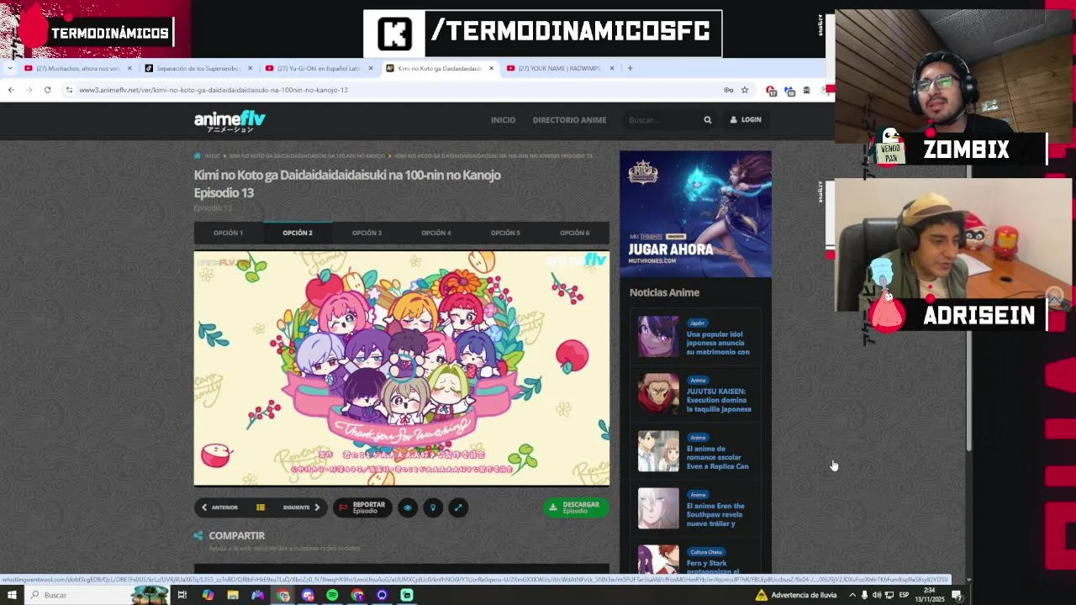
Task: Open news 'El anime de romance escolar'
Action: point(717,457)
